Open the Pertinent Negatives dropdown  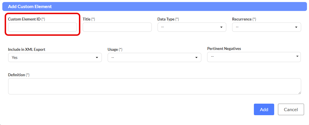[x=254, y=57]
